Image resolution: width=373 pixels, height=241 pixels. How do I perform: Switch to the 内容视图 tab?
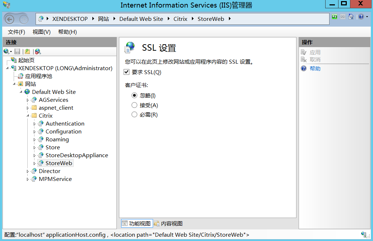tap(169, 223)
